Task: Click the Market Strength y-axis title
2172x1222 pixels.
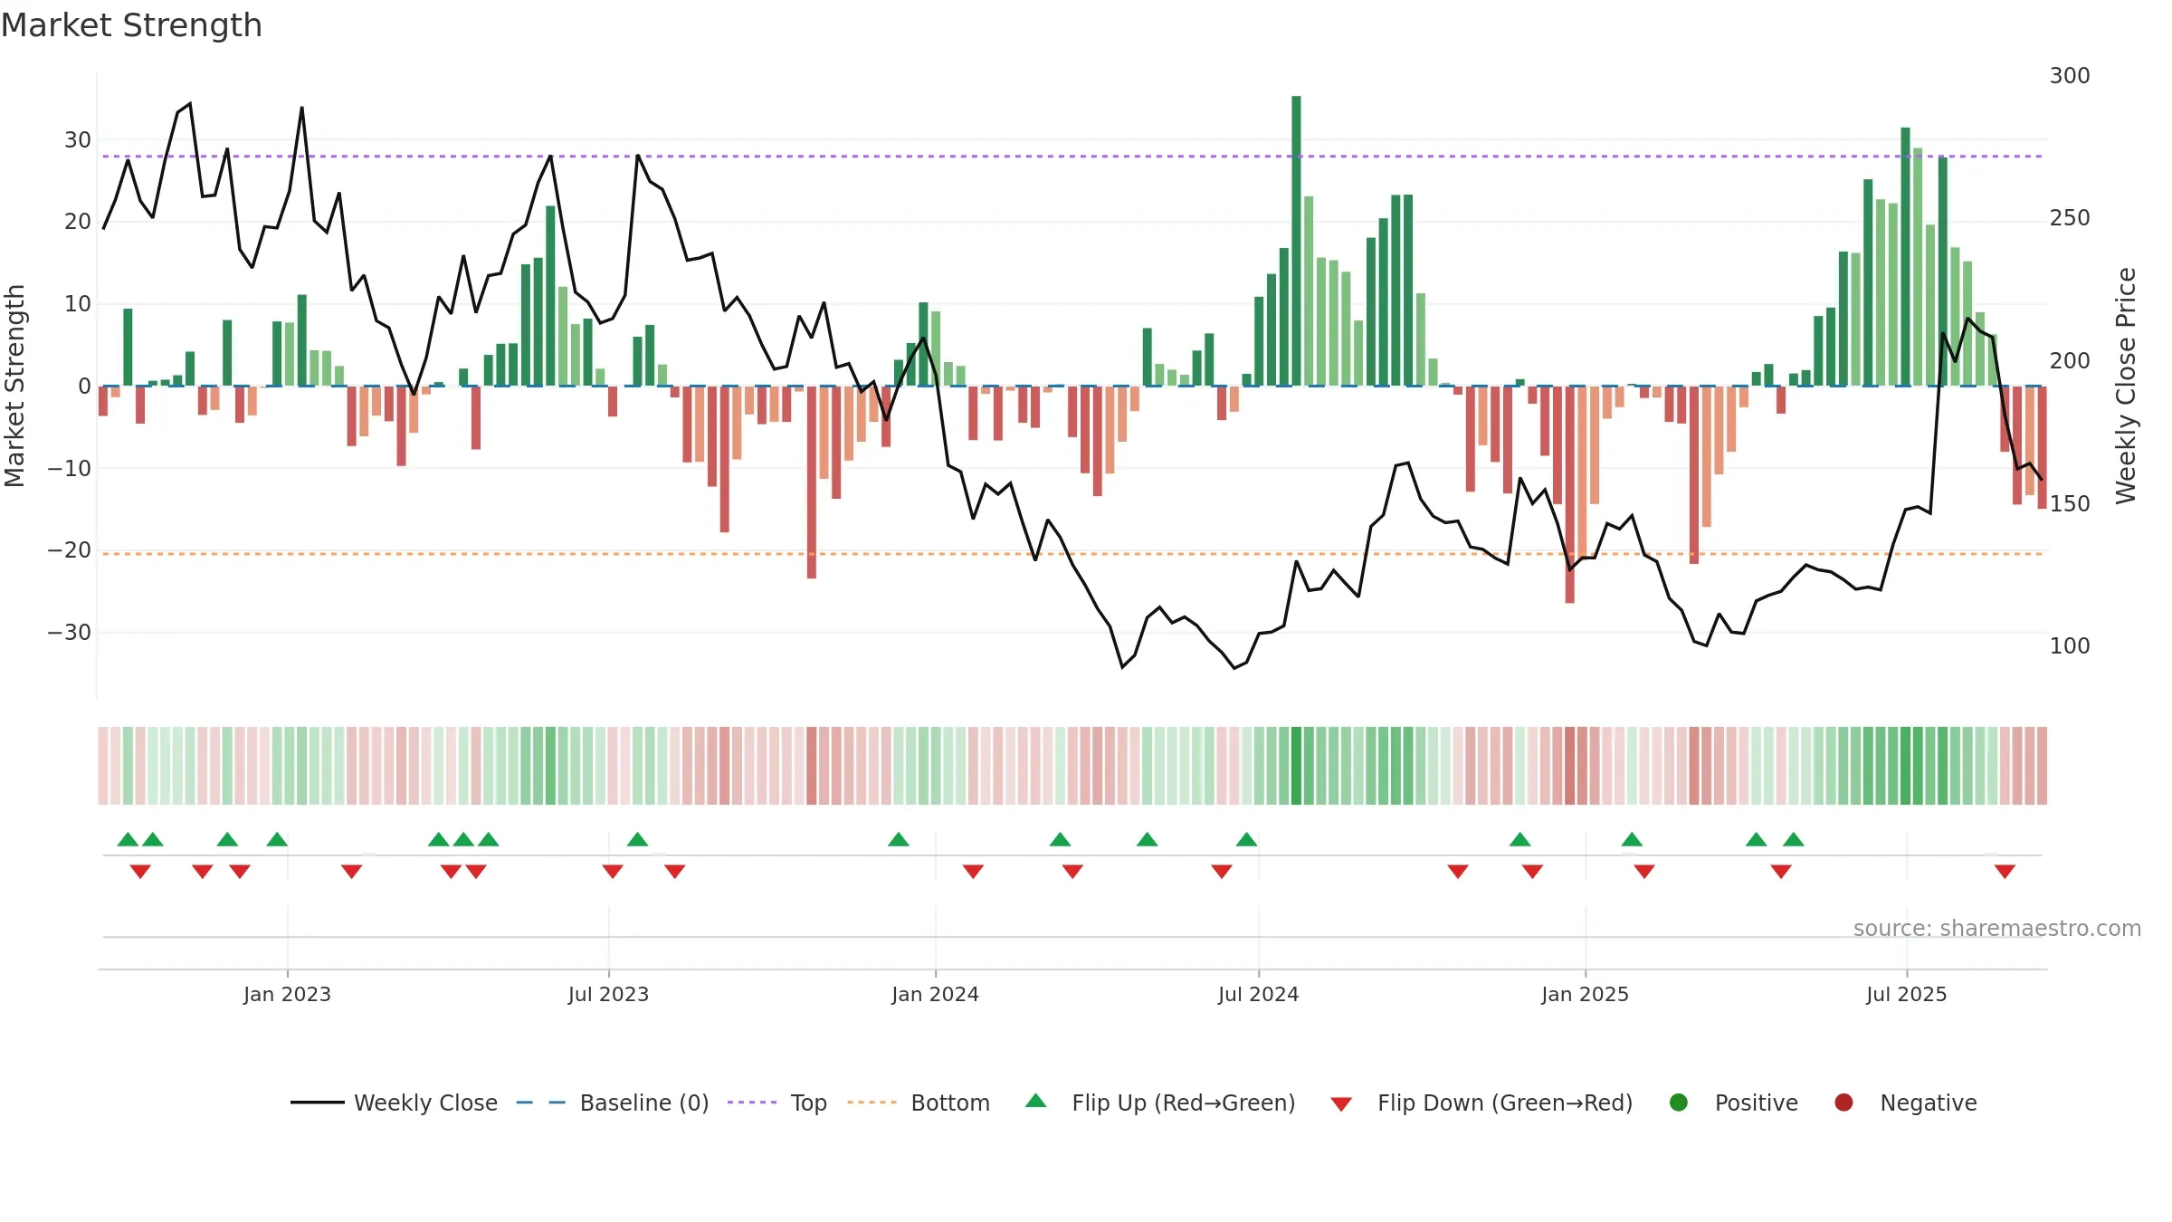Action: [14, 386]
